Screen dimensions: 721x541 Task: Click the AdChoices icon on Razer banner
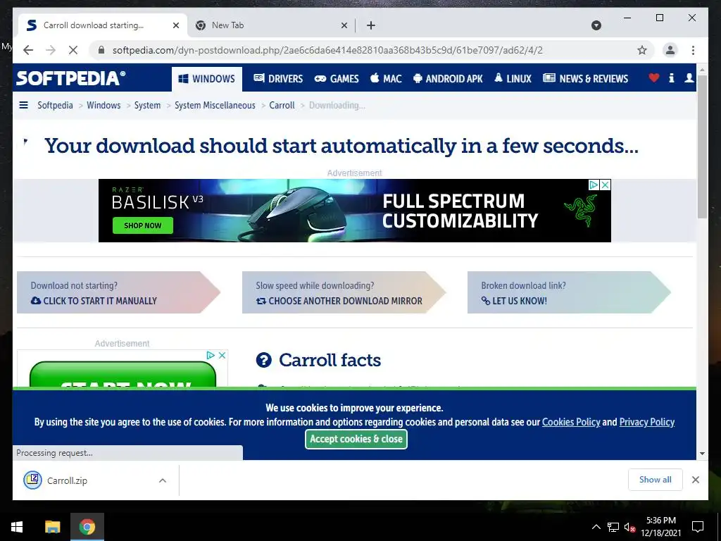[x=594, y=185]
